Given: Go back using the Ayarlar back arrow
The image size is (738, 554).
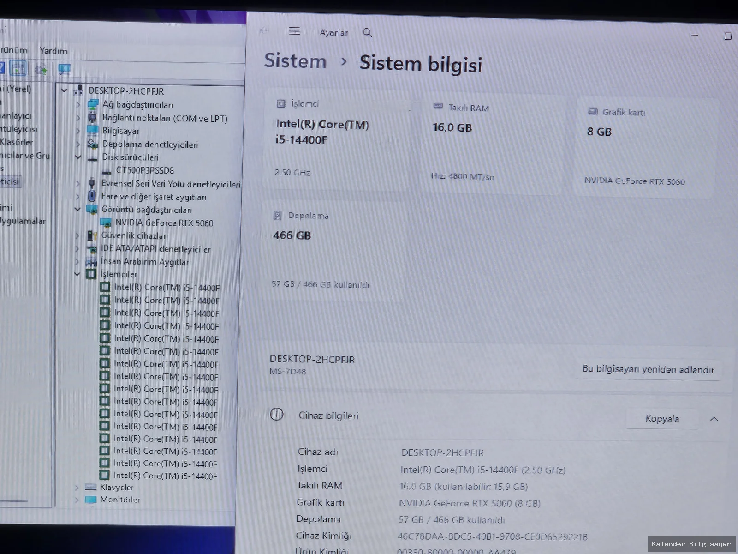Looking at the screenshot, I should pyautogui.click(x=264, y=31).
